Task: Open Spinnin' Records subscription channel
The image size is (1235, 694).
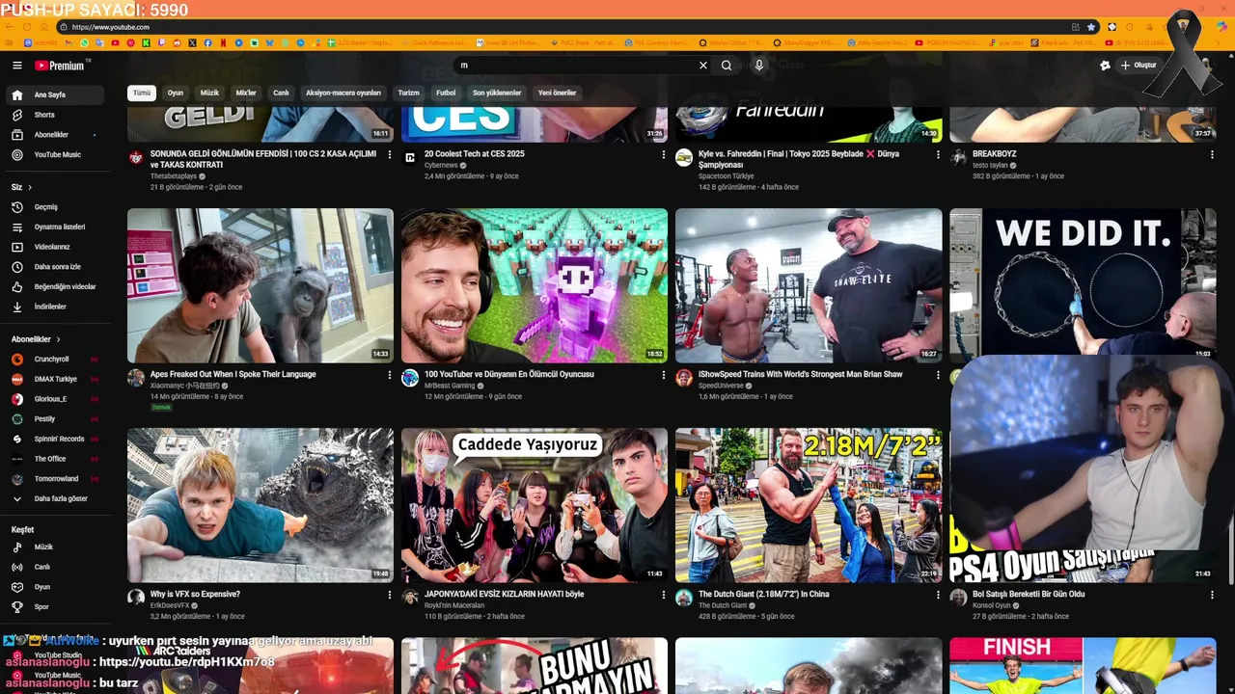Action: click(57, 439)
